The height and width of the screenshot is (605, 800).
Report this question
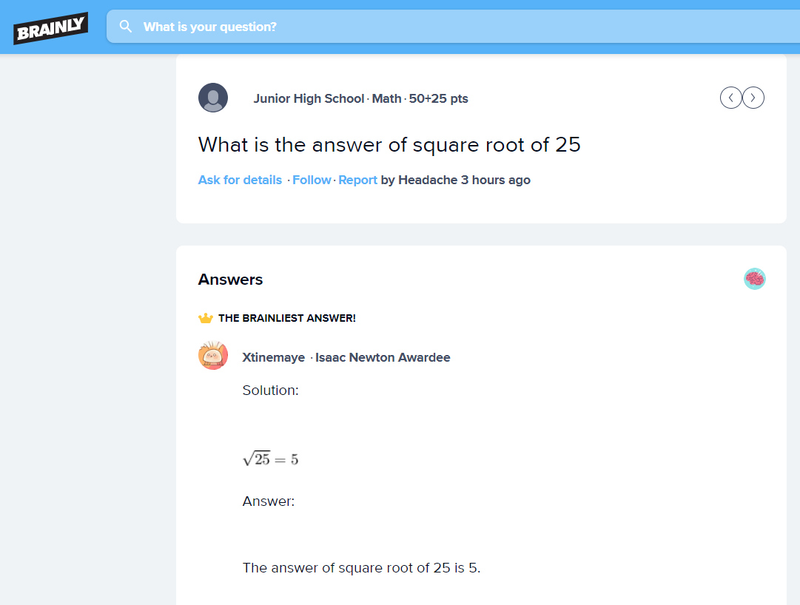tap(357, 180)
